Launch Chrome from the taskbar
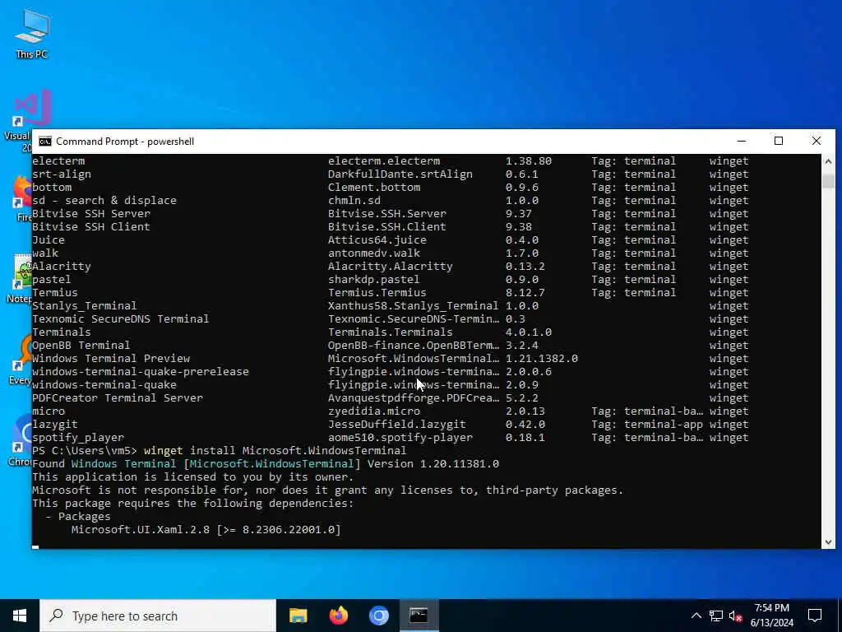842x632 pixels. click(x=378, y=616)
